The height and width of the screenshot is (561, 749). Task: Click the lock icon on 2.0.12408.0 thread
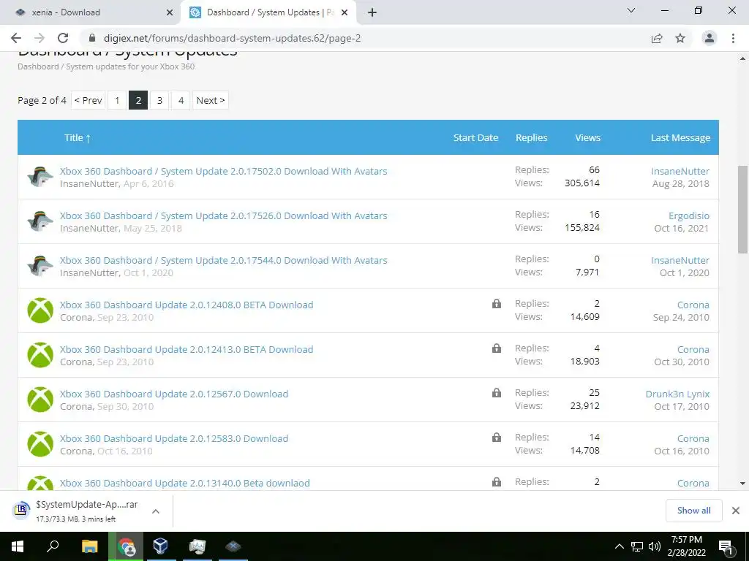point(497,303)
